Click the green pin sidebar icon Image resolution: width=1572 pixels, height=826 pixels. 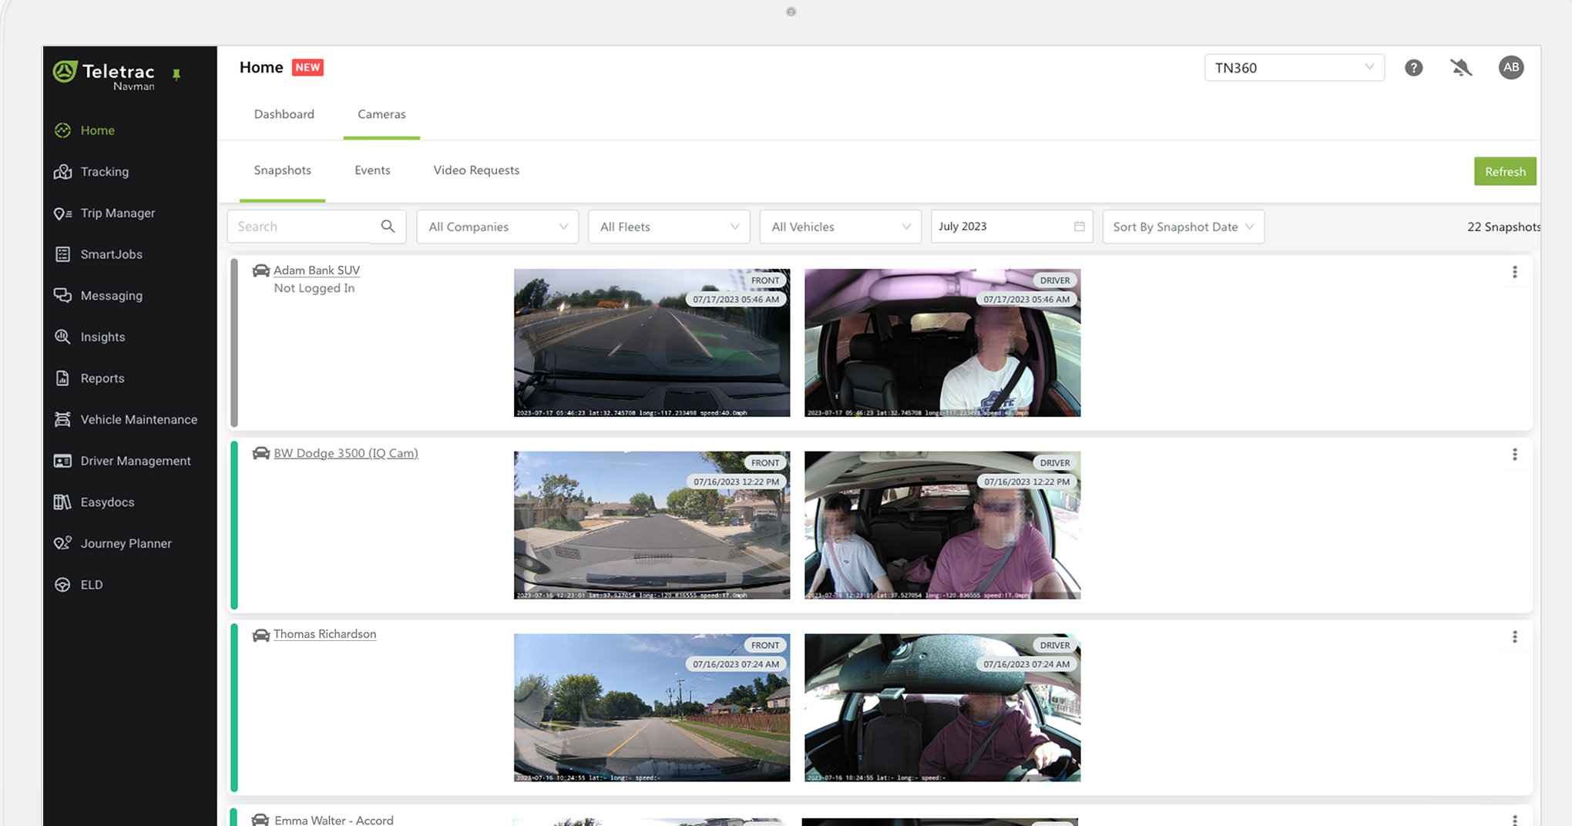coord(176,75)
